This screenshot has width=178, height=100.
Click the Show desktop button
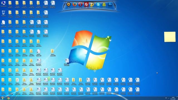pyautogui.click(x=177, y=98)
